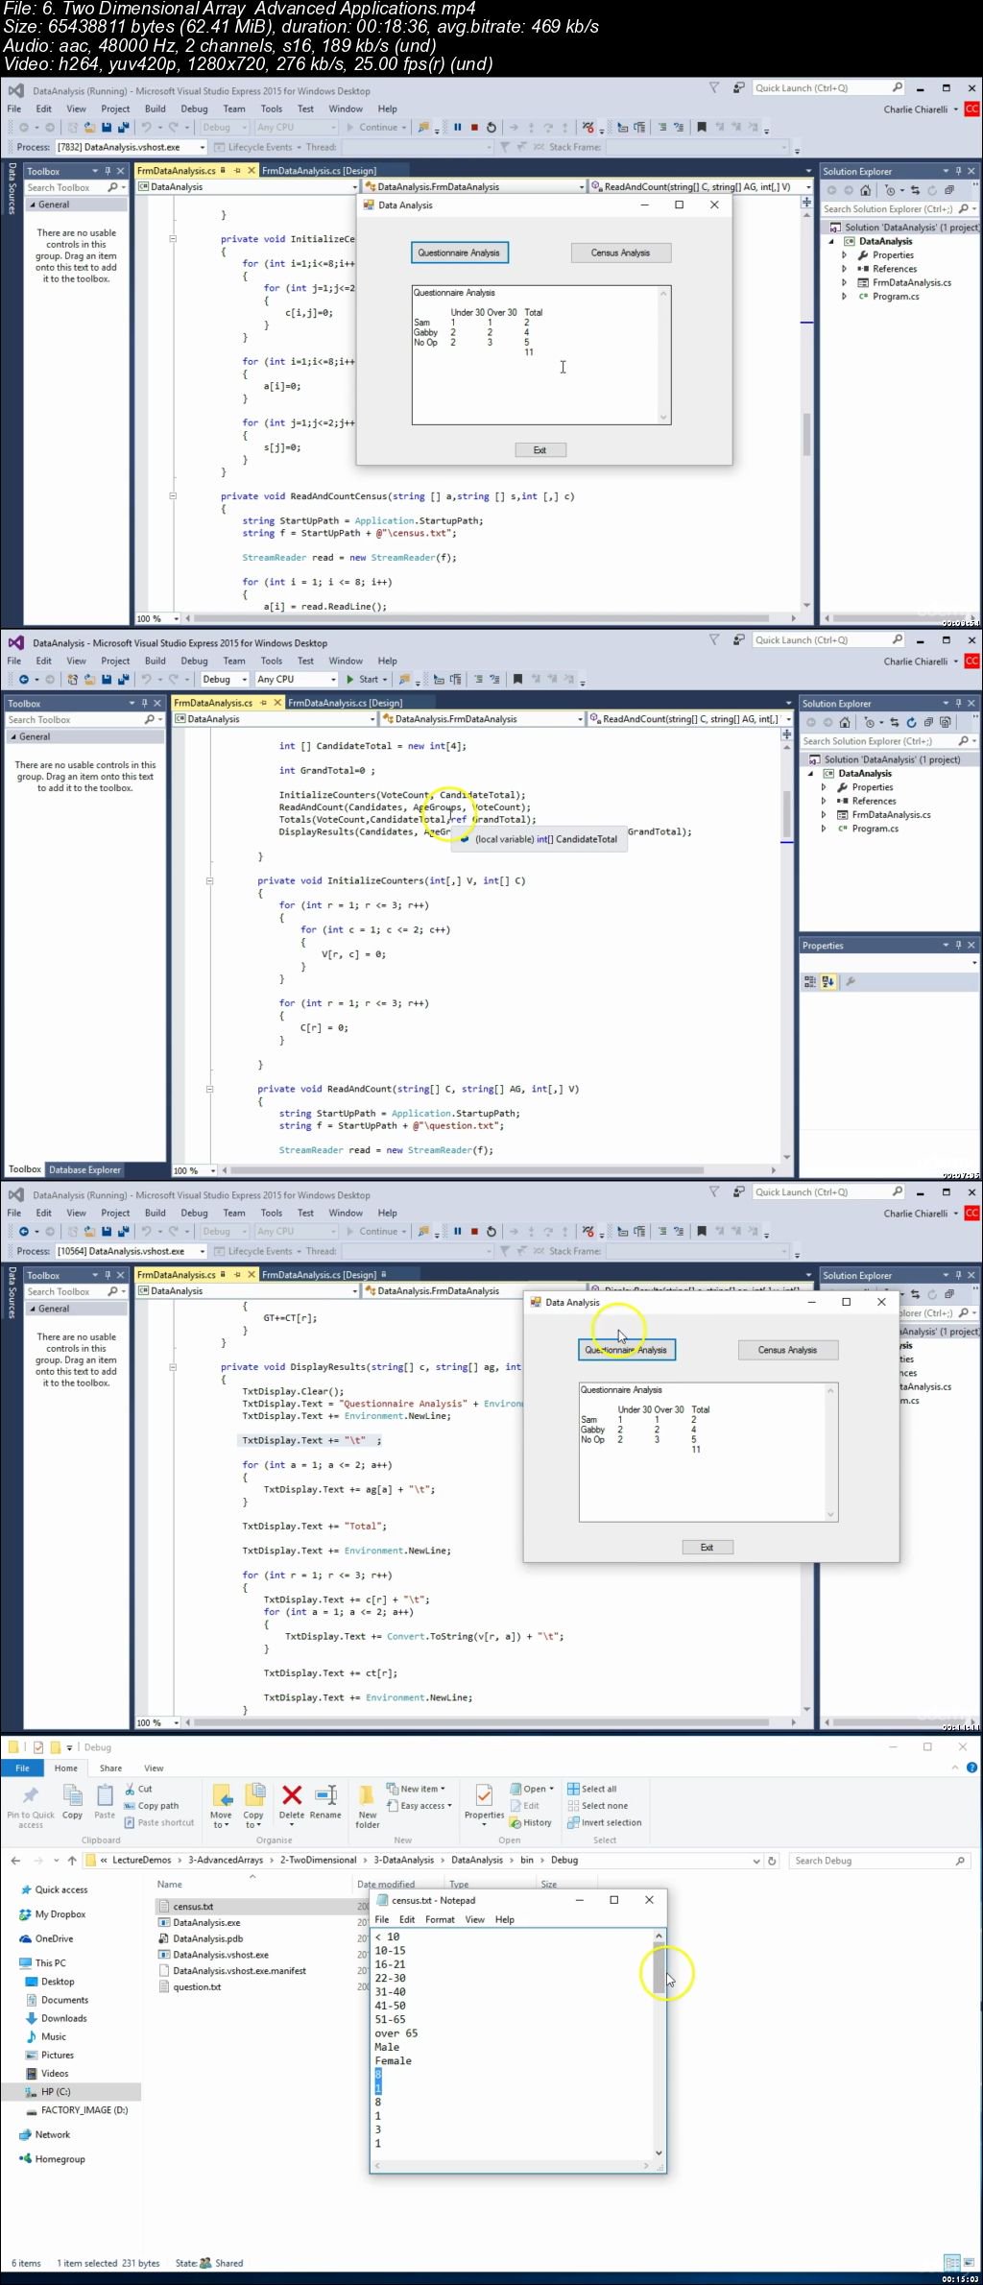Select FACTORY_IMAGE (D:) in Explorer's navigation pane

[x=84, y=2109]
